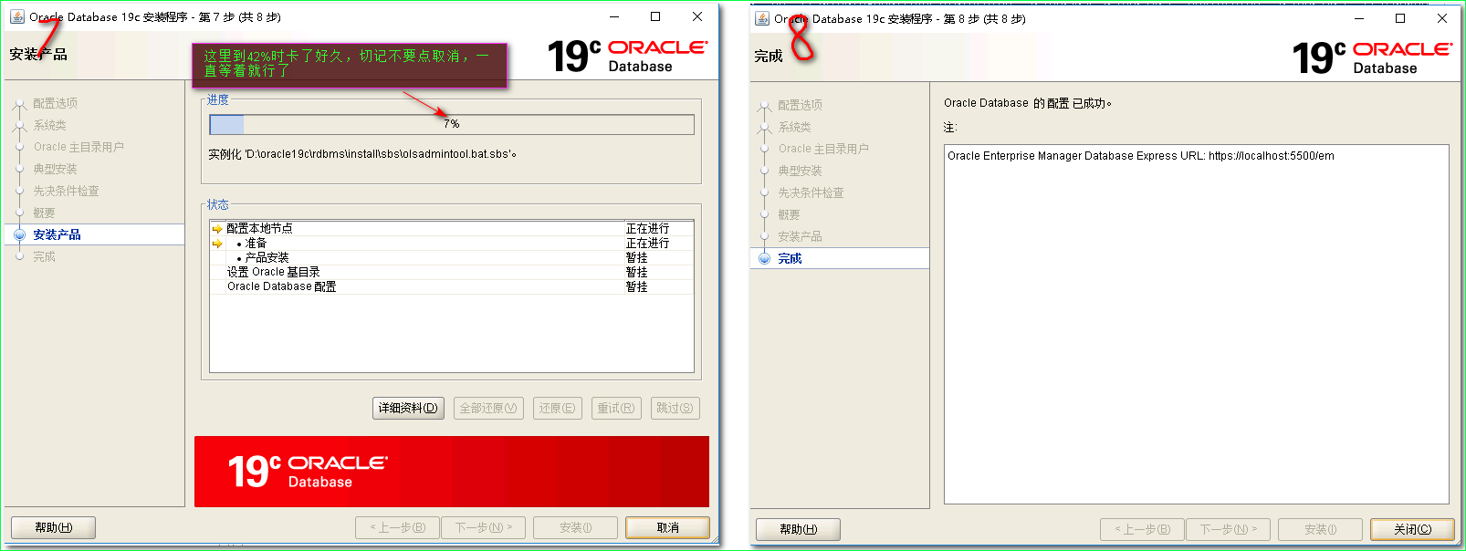Select the 准备 status row
Viewport: 1466px width, 551px height.
tap(452, 243)
